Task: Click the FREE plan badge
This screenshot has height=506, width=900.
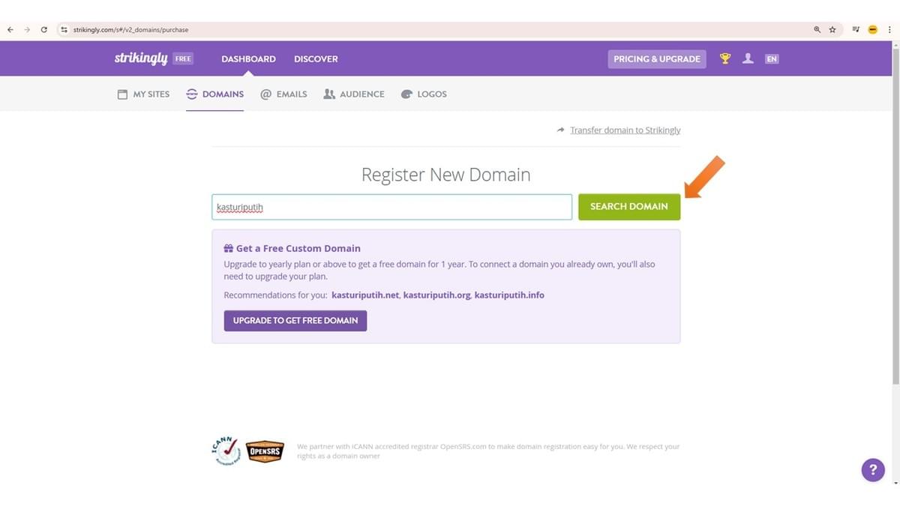Action: coord(183,58)
